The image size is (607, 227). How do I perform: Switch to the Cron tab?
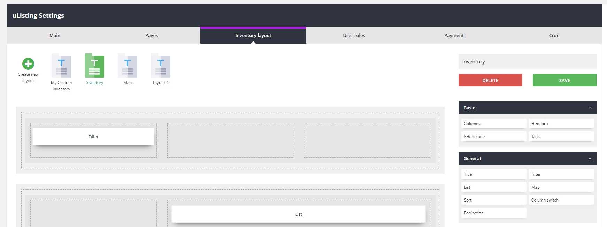pyautogui.click(x=554, y=36)
